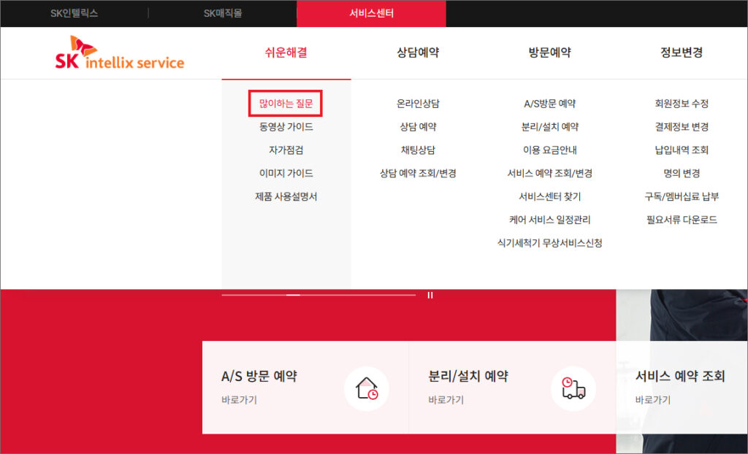
Task: Click the house icon for A/S 방문 예약
Action: click(367, 388)
